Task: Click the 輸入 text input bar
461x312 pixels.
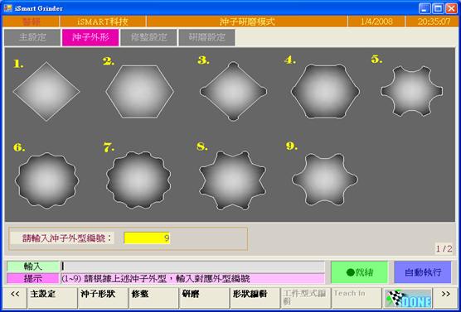Action: pyautogui.click(x=193, y=266)
